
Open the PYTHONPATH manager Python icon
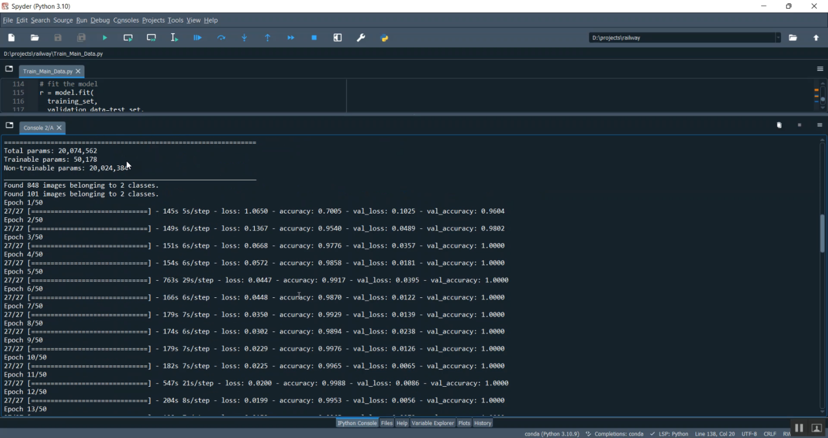coord(385,38)
